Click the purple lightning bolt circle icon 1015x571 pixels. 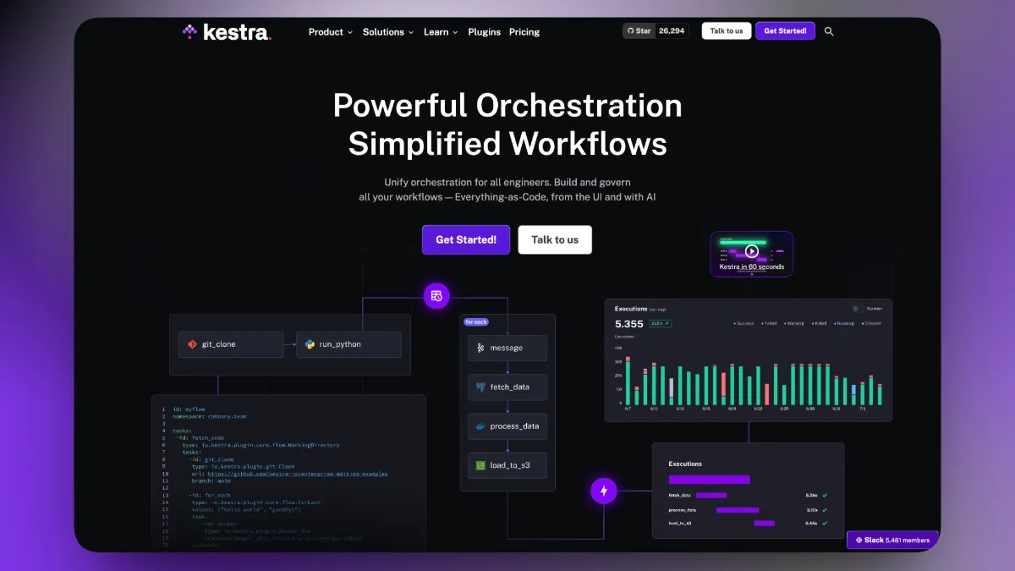coord(604,491)
